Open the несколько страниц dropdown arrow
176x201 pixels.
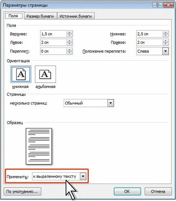pos(111,103)
